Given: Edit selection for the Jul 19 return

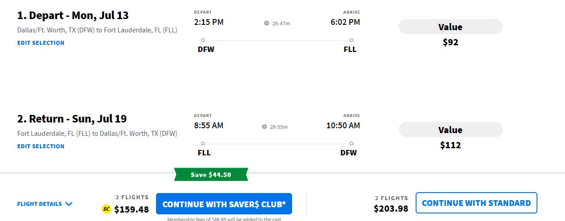Looking at the screenshot, I should tap(41, 146).
